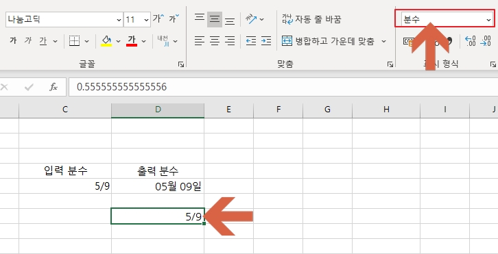Select the cell labeled 출력 분수
Screen dimensions: 498x254
[x=158, y=171]
